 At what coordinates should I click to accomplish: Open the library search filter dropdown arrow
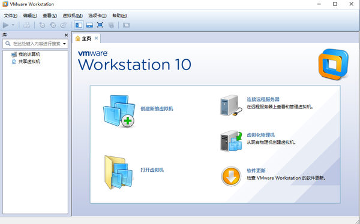point(65,44)
